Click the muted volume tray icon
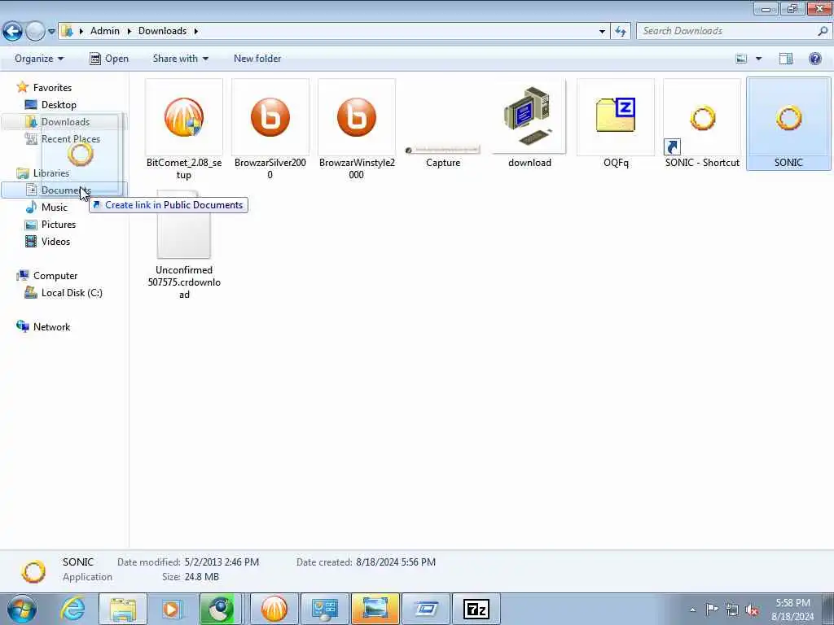The height and width of the screenshot is (625, 834). click(752, 610)
